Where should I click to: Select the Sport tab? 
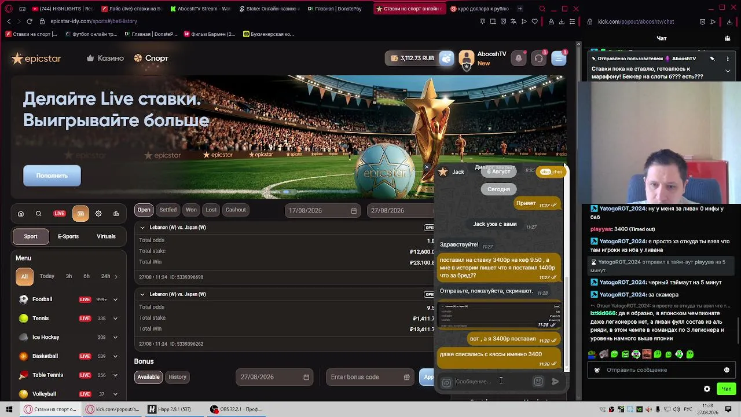pos(31,236)
